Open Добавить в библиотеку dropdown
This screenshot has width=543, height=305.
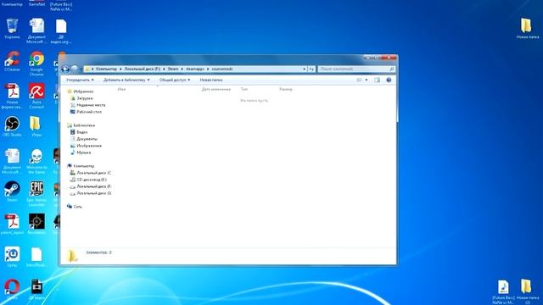point(126,80)
